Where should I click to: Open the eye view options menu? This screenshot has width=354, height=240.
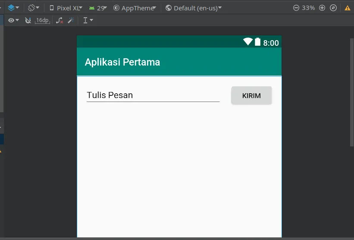point(13,20)
